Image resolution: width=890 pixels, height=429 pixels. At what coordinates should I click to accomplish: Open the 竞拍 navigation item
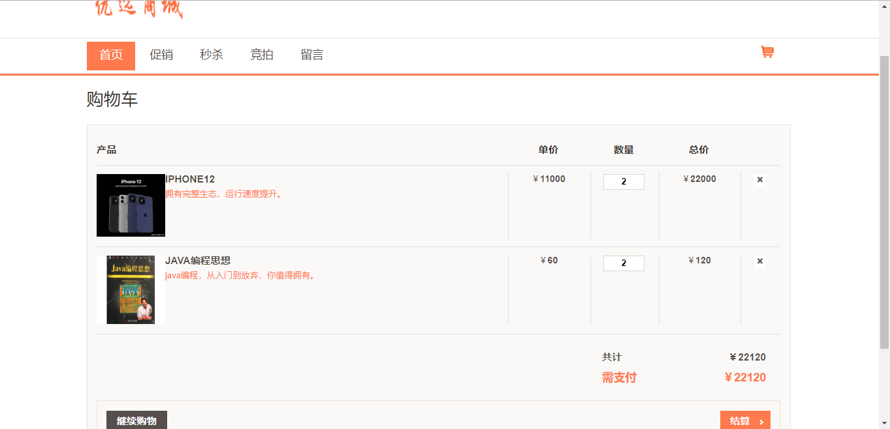coord(262,55)
